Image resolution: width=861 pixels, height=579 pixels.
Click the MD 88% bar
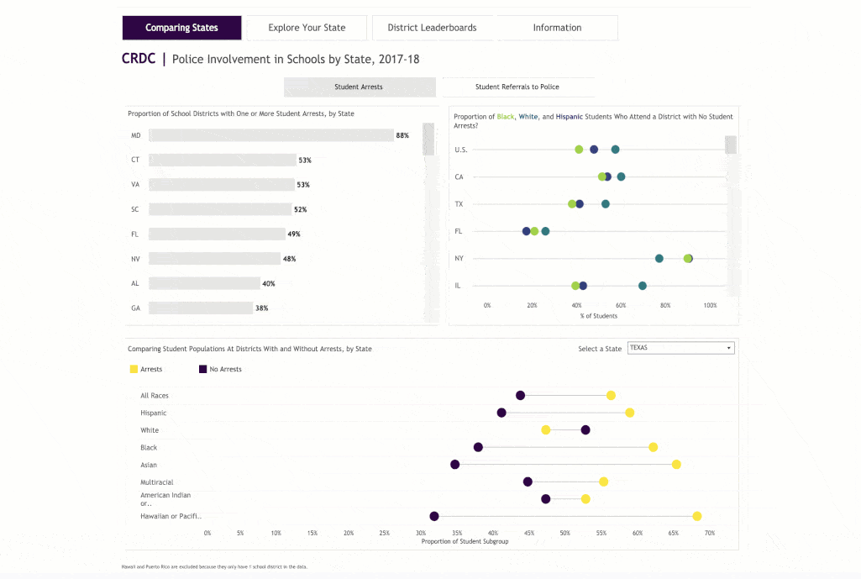(x=271, y=135)
